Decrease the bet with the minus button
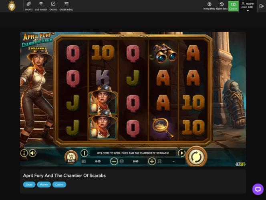The height and width of the screenshot is (200, 266). tap(114, 161)
